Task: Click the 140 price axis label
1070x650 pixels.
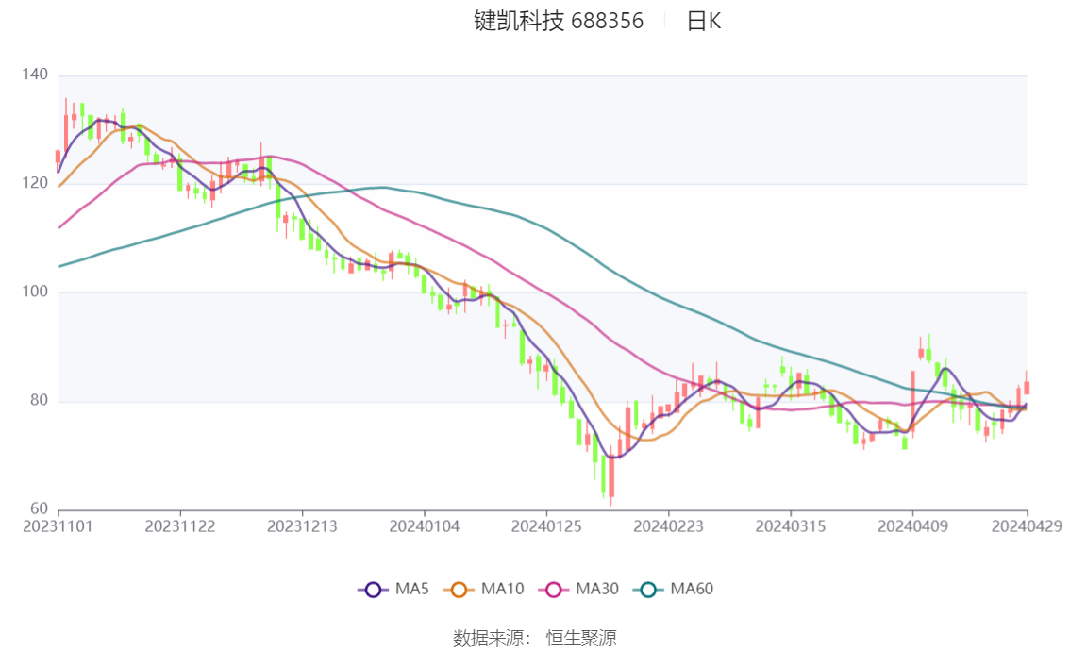Action: 35,75
